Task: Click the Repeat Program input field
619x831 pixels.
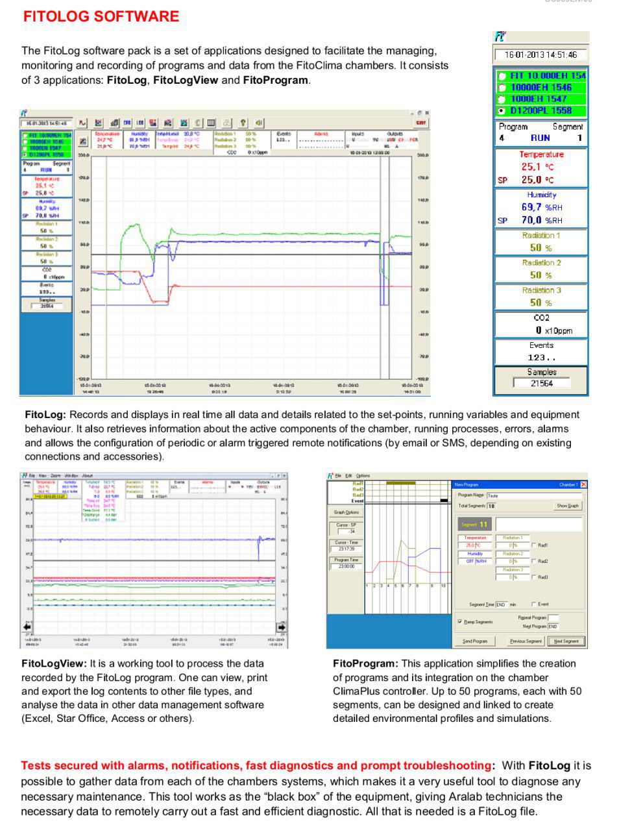Action: click(x=553, y=617)
